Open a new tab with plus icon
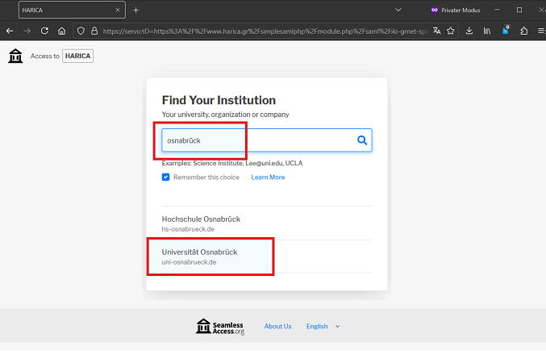 [135, 10]
